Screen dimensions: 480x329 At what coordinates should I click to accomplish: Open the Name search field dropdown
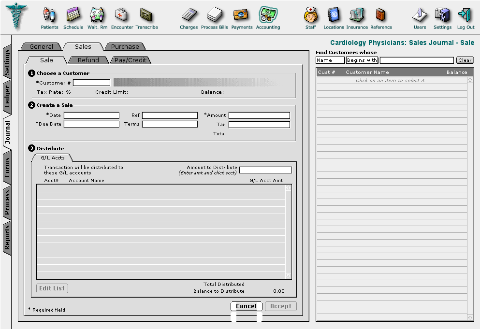[330, 60]
